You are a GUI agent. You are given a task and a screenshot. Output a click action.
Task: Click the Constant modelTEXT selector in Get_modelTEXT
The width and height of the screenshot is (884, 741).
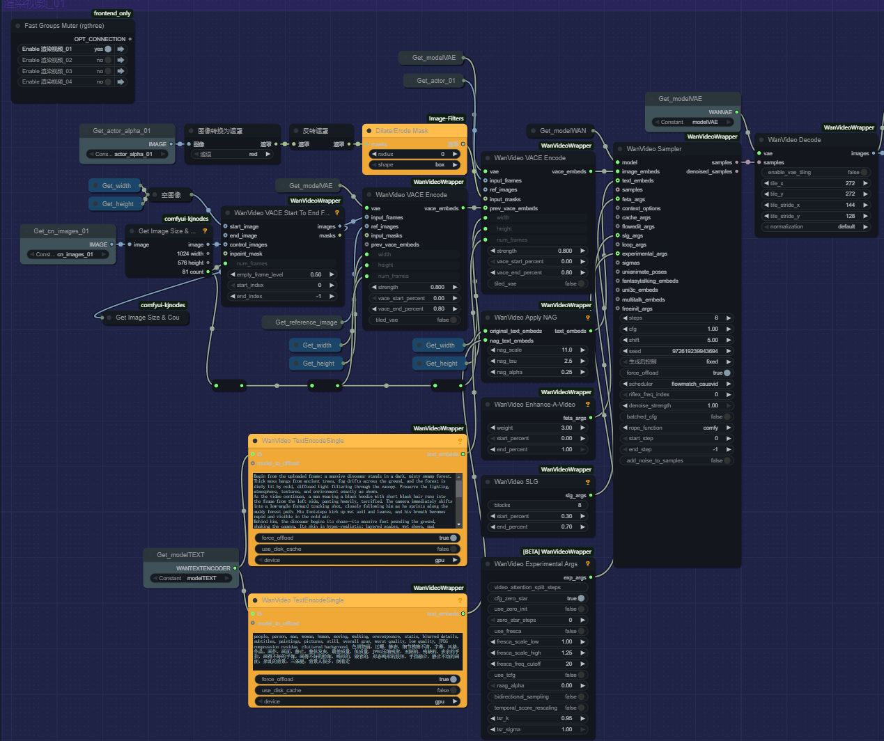click(192, 578)
